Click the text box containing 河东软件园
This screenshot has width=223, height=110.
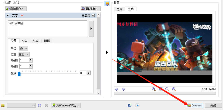pos(48,29)
